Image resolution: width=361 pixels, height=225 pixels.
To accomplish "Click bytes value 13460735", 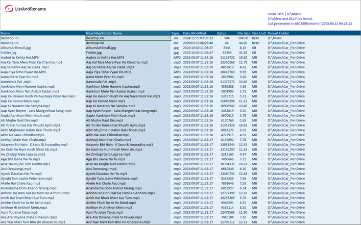I will 227,173.
